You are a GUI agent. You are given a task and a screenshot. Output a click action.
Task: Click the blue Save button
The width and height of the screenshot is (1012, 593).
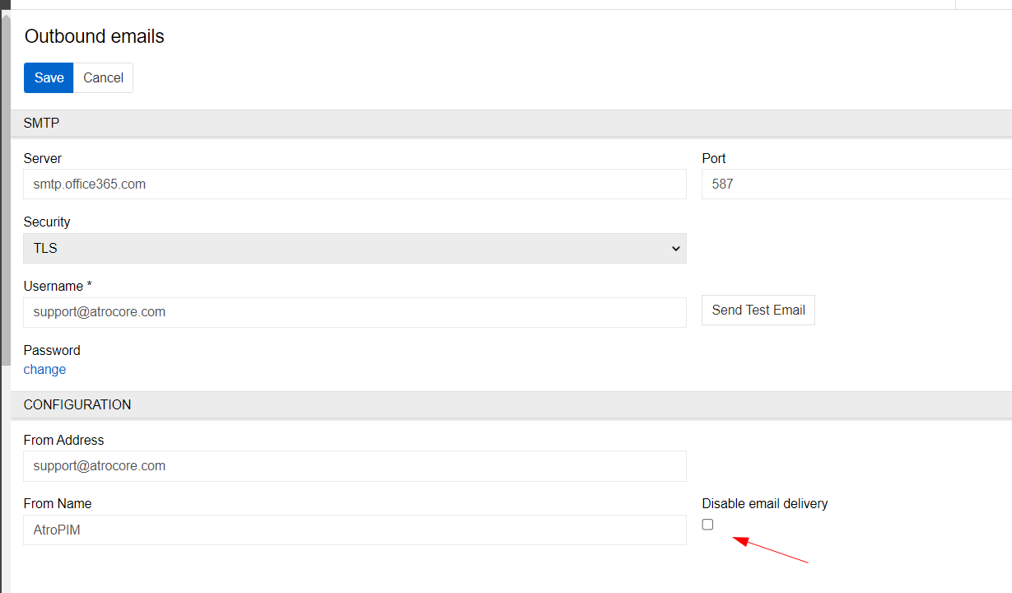49,77
